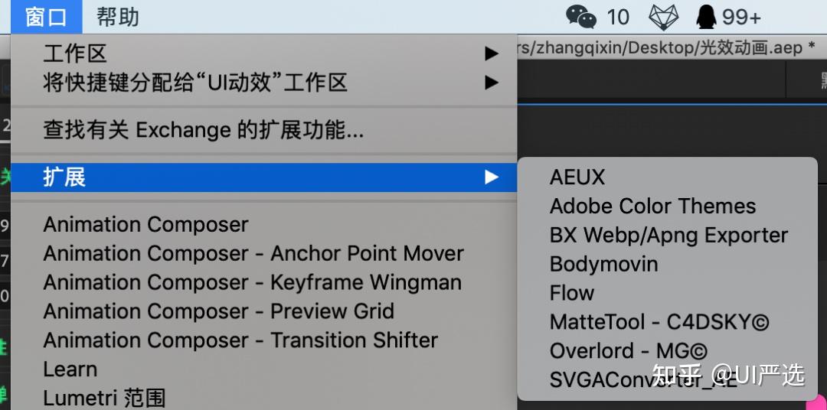
Task: Open the AEUX extension
Action: pos(577,177)
